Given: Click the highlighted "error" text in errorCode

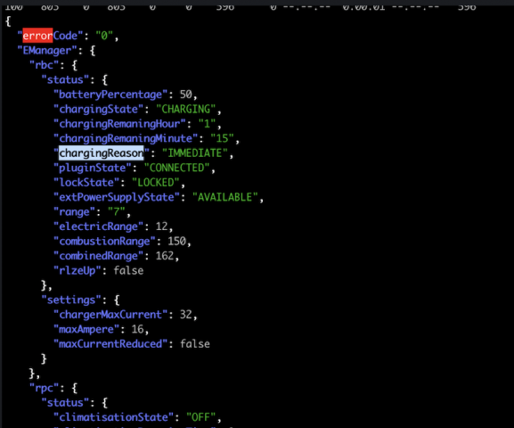Looking at the screenshot, I should (37, 36).
